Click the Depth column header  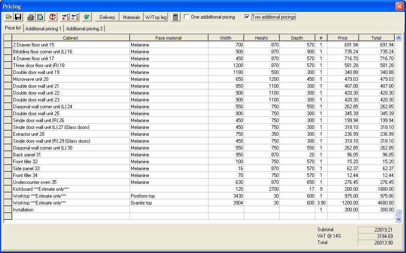click(x=297, y=38)
